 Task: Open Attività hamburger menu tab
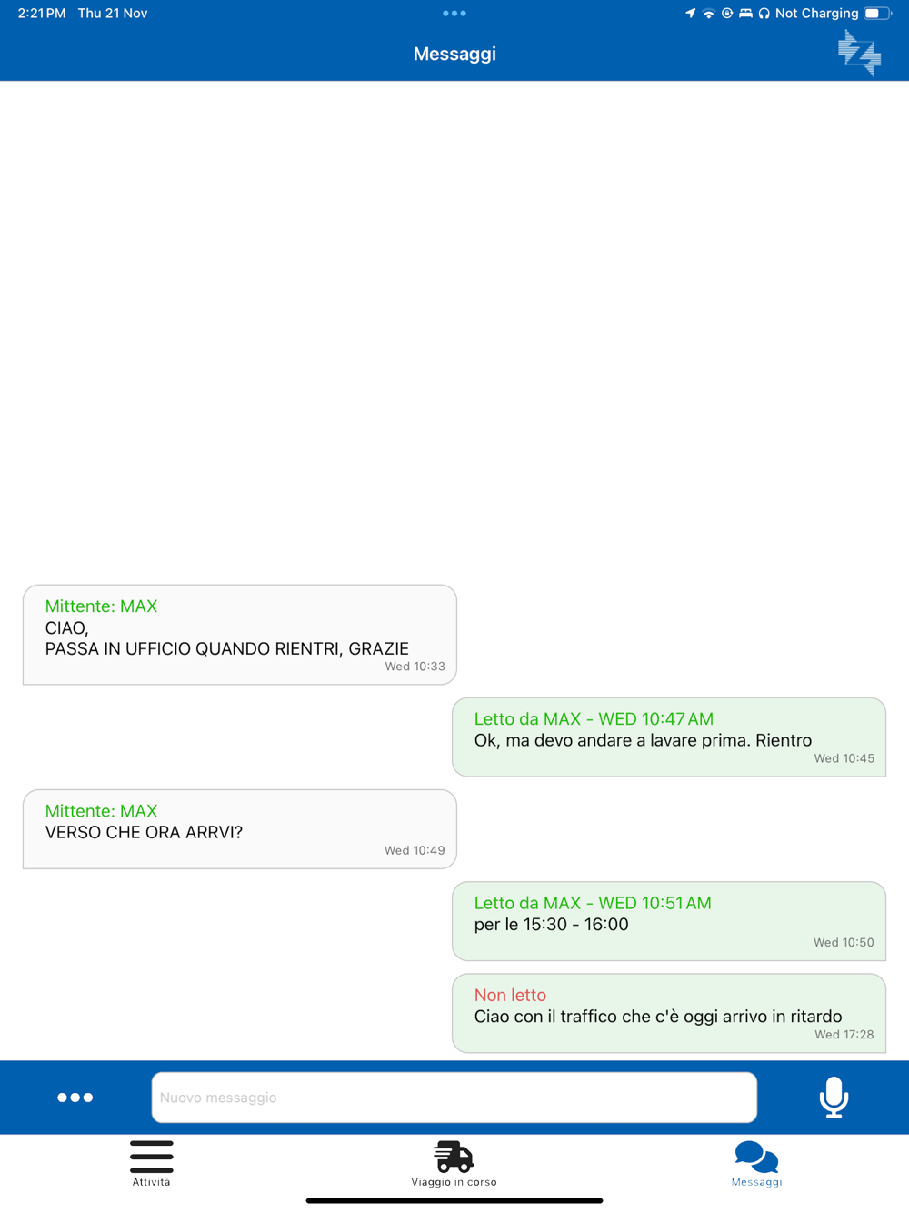(151, 1163)
